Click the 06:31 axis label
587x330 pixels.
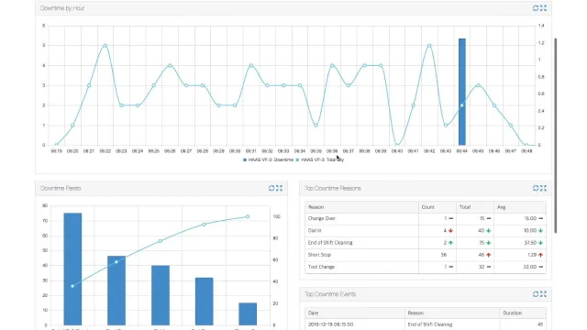point(250,151)
